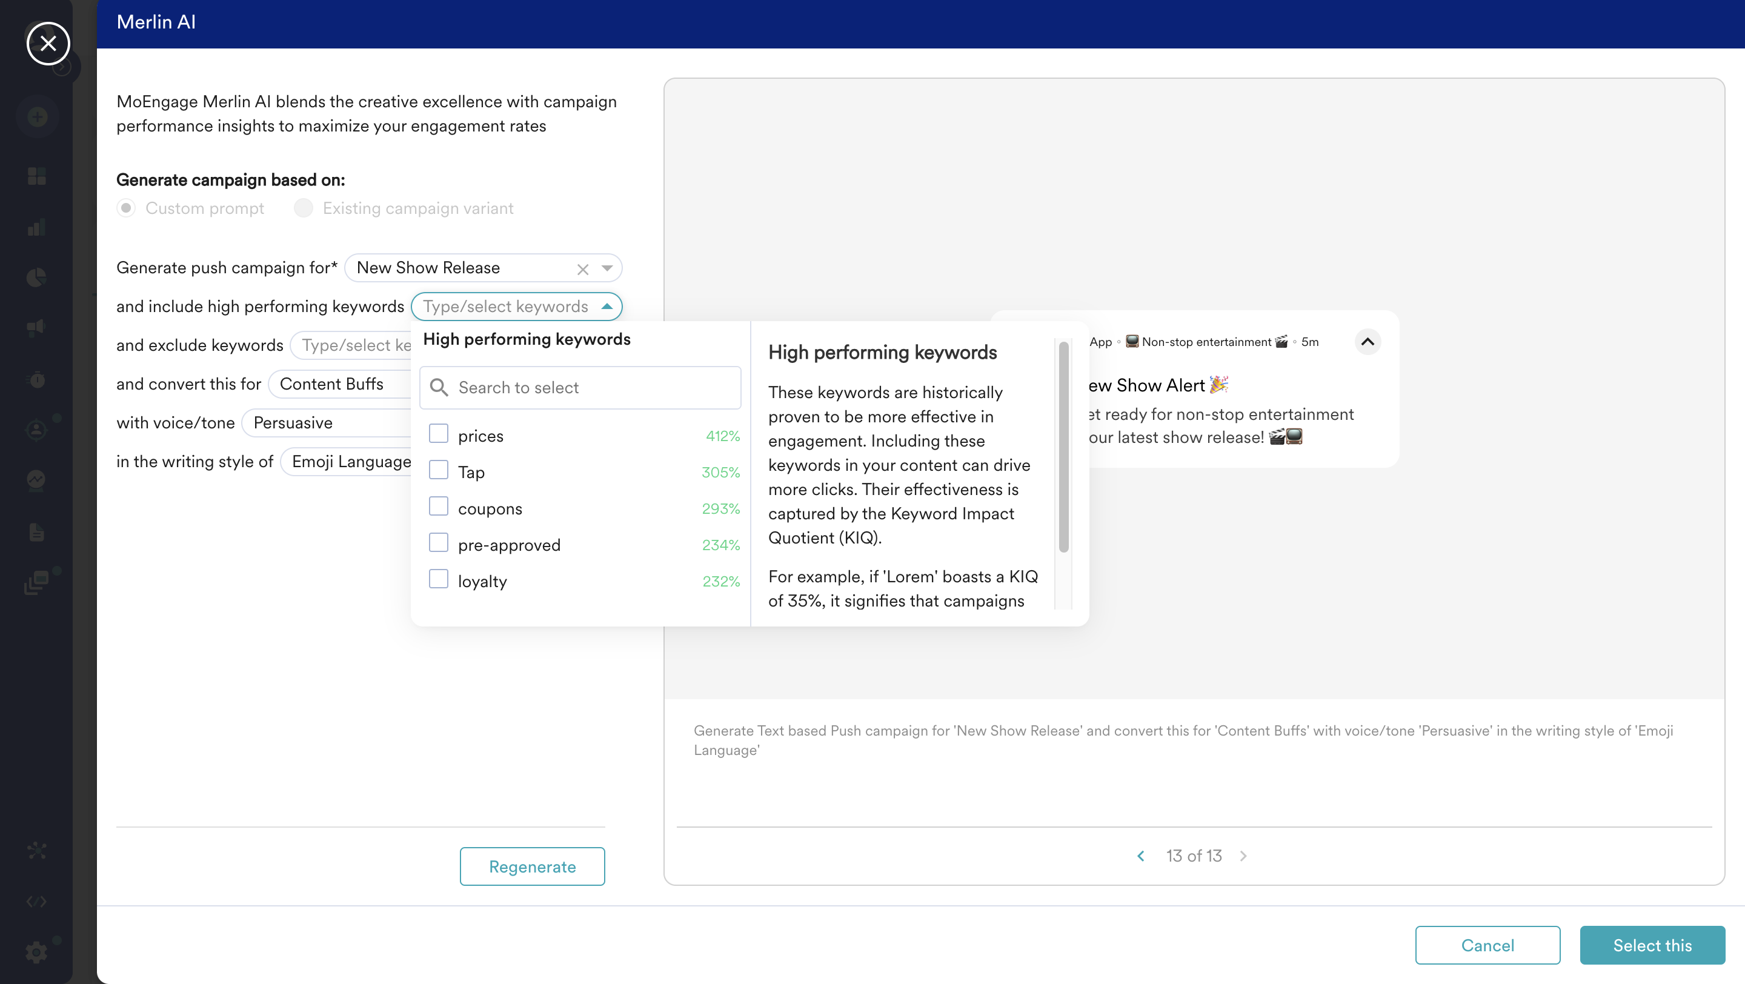
Task: Click the generated prompt summary text
Action: click(x=1183, y=740)
